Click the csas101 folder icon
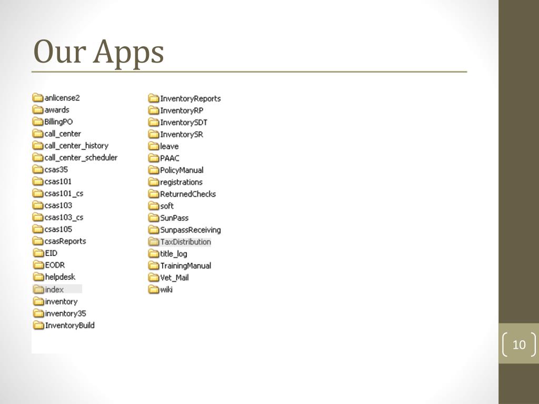Viewport: 539px width, 404px height. pyautogui.click(x=38, y=181)
